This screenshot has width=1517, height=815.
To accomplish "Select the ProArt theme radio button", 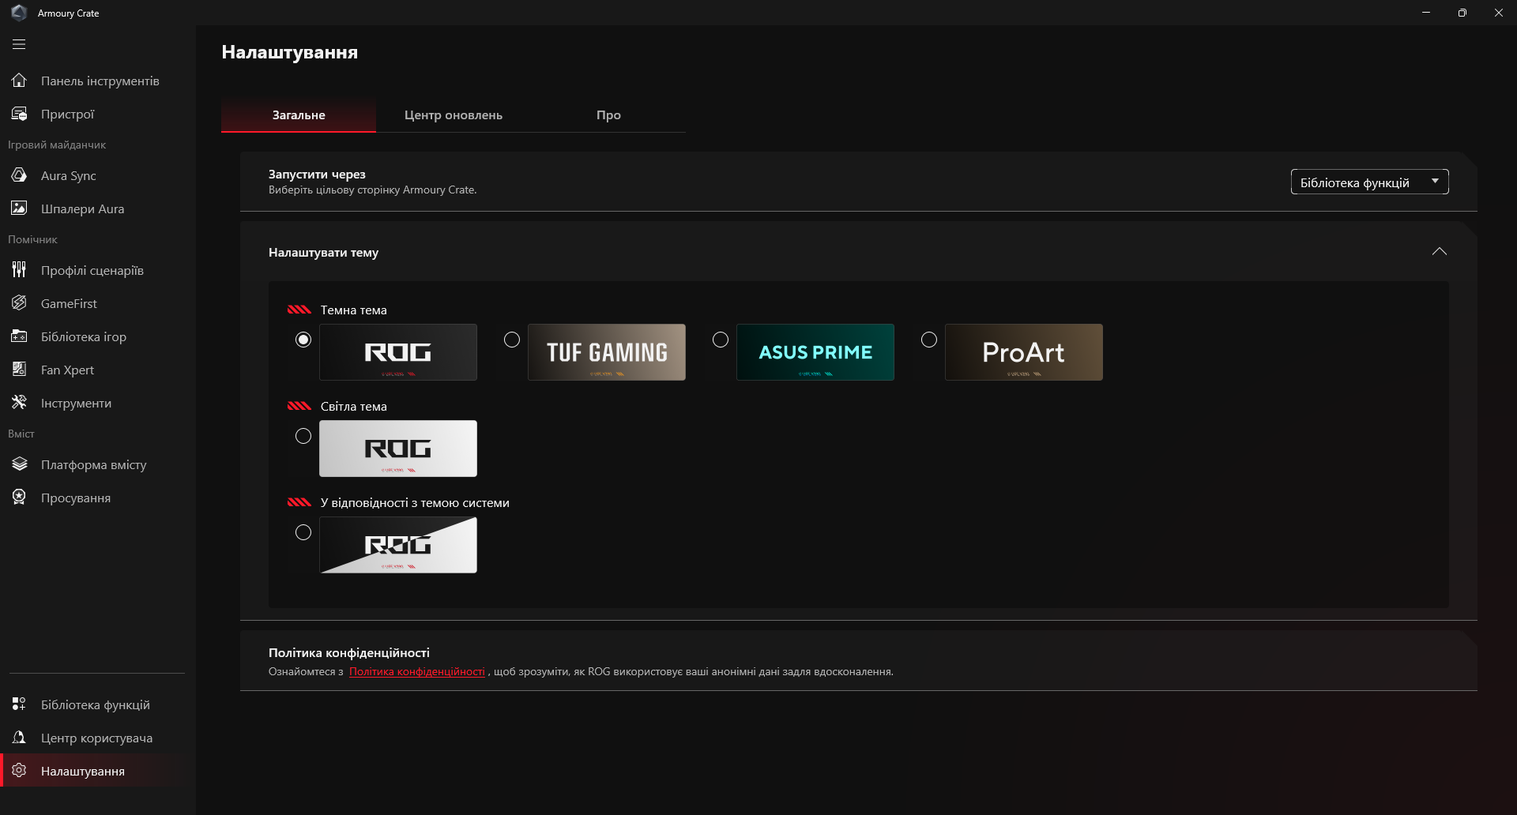I will [x=929, y=340].
